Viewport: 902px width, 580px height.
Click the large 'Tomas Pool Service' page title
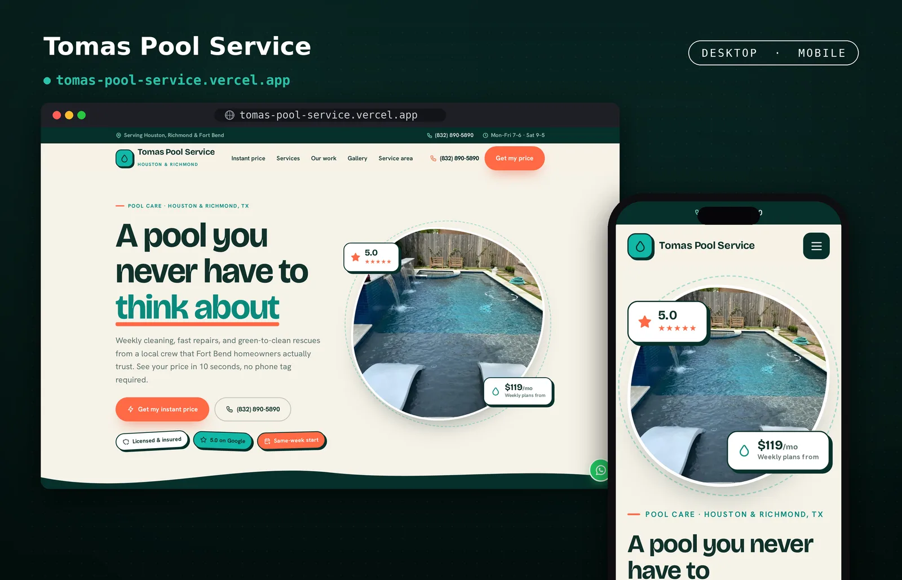pos(177,46)
